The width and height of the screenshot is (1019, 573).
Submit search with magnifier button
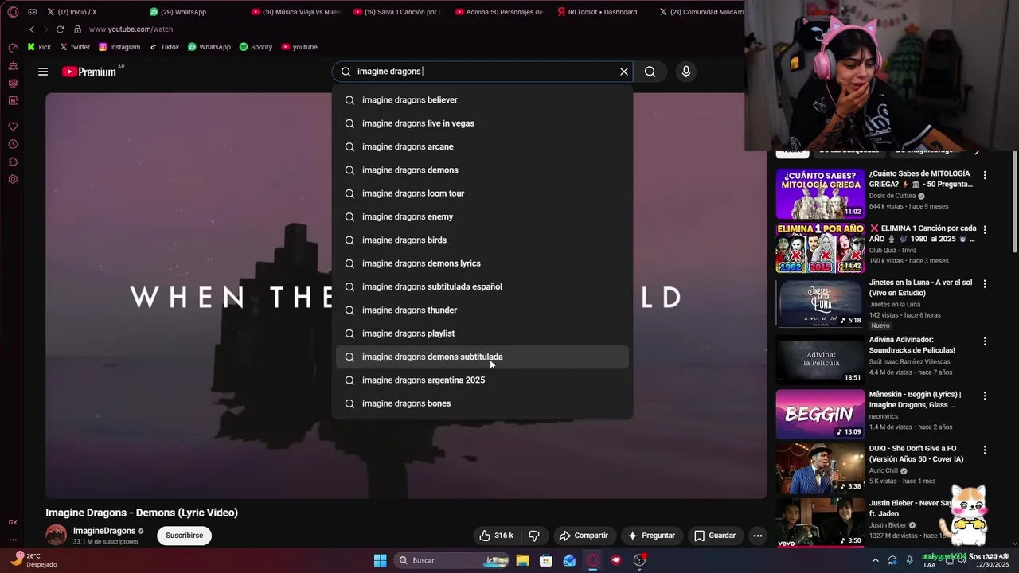(x=650, y=72)
